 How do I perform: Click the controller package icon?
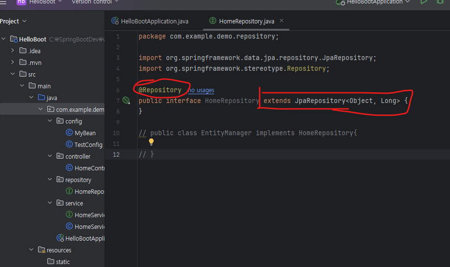point(60,156)
